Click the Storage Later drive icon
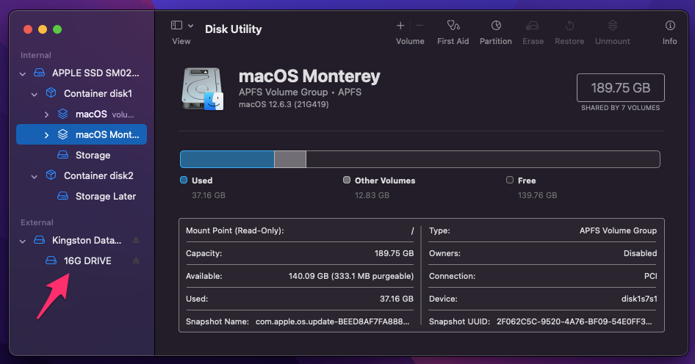This screenshot has height=364, width=695. (x=63, y=196)
